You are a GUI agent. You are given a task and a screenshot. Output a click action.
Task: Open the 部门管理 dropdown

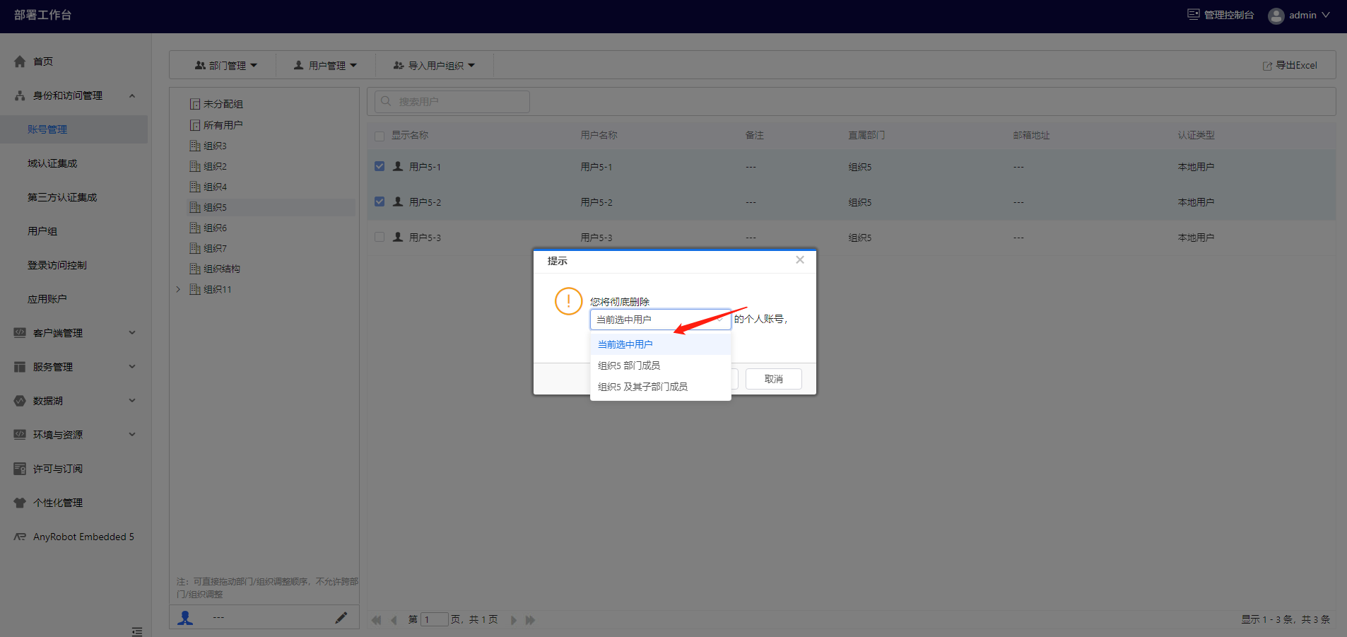click(226, 65)
